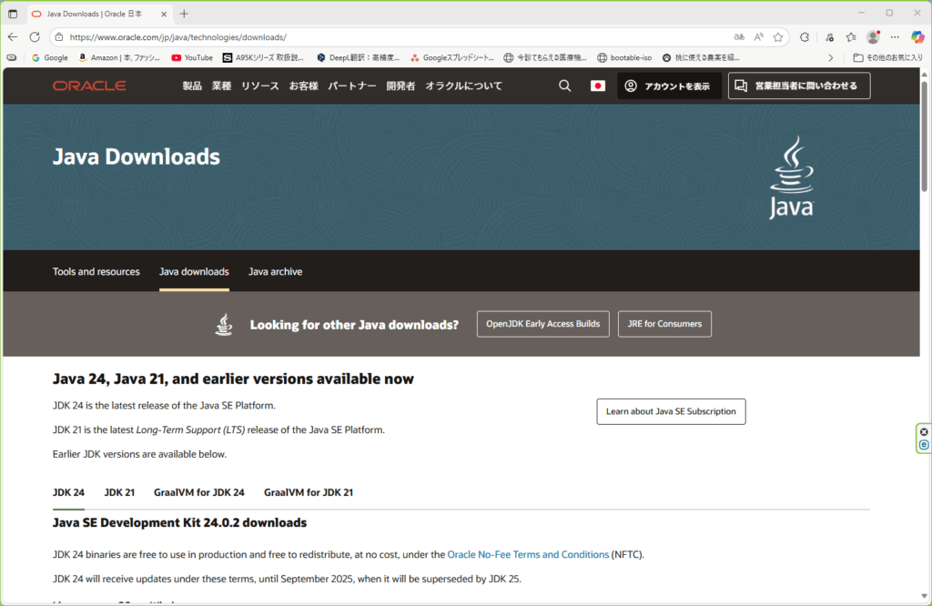Select the Java archive tab
Image resolution: width=932 pixels, height=606 pixels.
tap(275, 271)
